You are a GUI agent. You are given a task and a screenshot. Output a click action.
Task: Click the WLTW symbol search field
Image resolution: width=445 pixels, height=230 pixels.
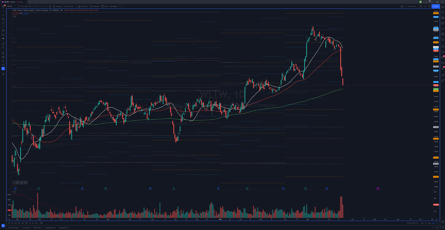click(12, 6)
